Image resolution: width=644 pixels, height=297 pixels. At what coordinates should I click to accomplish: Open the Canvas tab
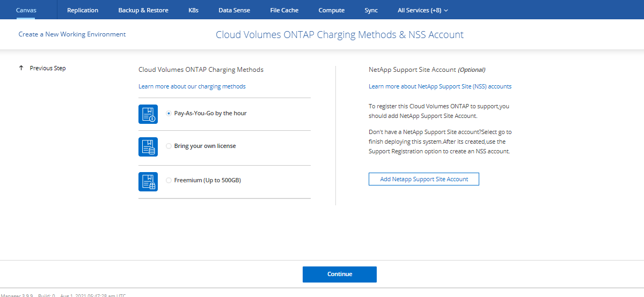point(26,10)
